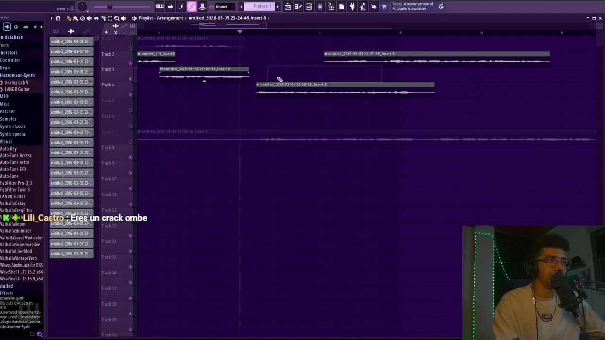Image resolution: width=605 pixels, height=340 pixels.
Task: Click the hat-shaped stamp icon in top toolbar
Action: coord(202,7)
